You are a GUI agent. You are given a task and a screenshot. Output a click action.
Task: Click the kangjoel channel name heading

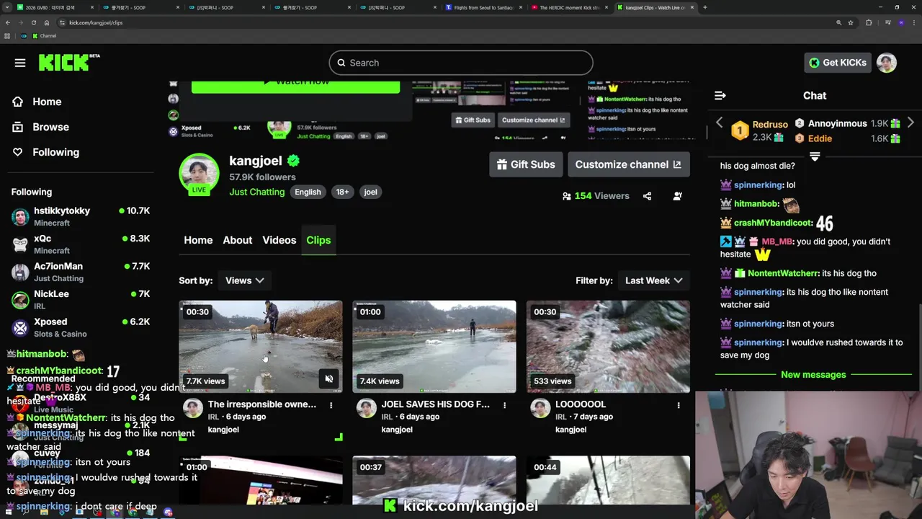tap(256, 161)
